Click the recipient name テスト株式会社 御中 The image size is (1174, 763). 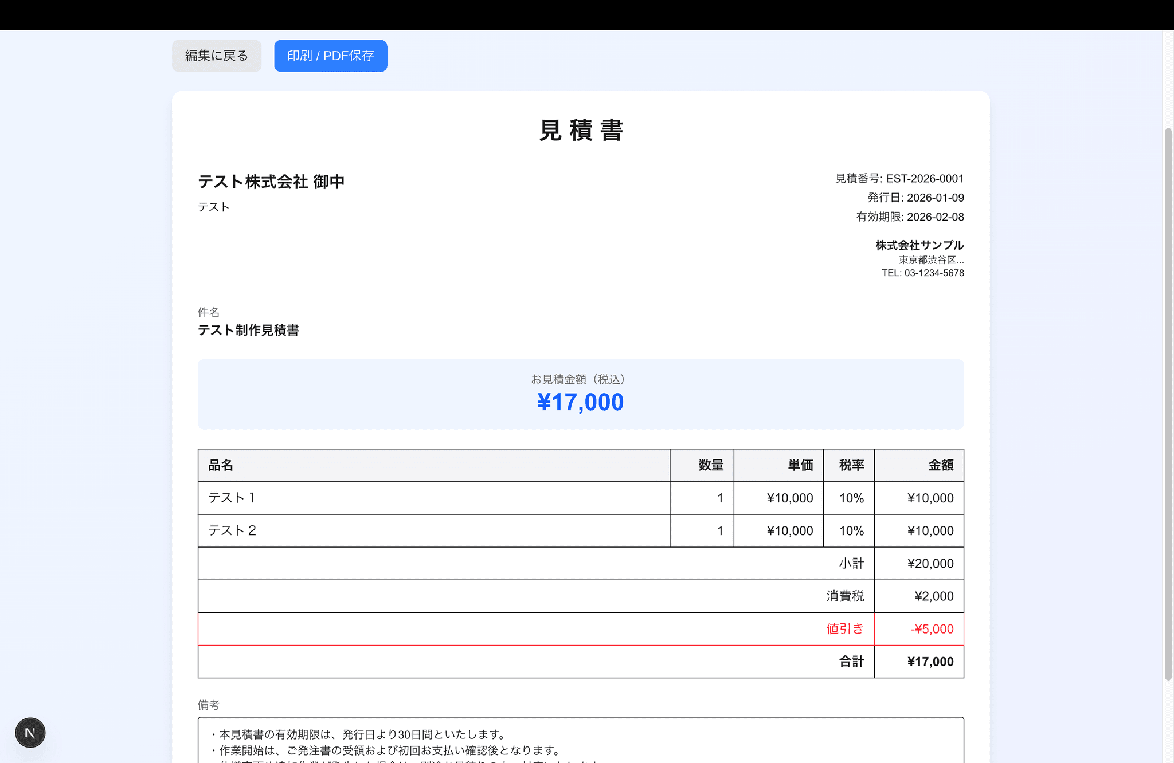point(272,182)
